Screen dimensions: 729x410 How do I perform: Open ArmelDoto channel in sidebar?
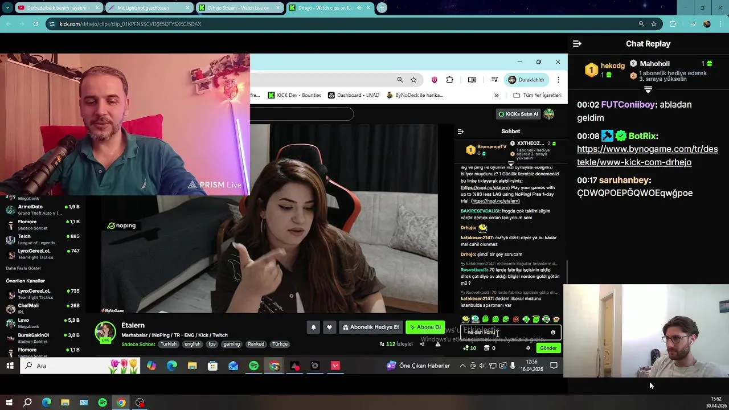pyautogui.click(x=42, y=210)
